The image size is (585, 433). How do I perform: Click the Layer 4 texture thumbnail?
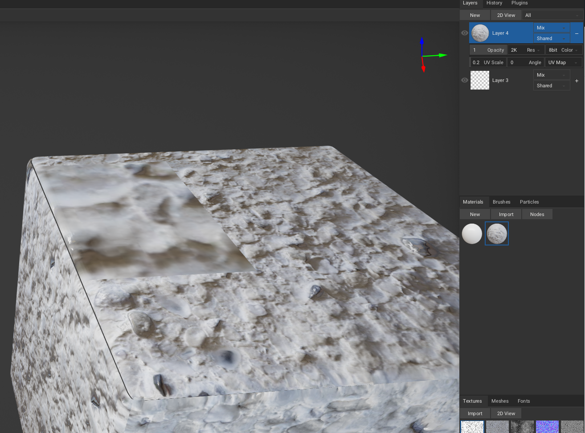tap(479, 33)
